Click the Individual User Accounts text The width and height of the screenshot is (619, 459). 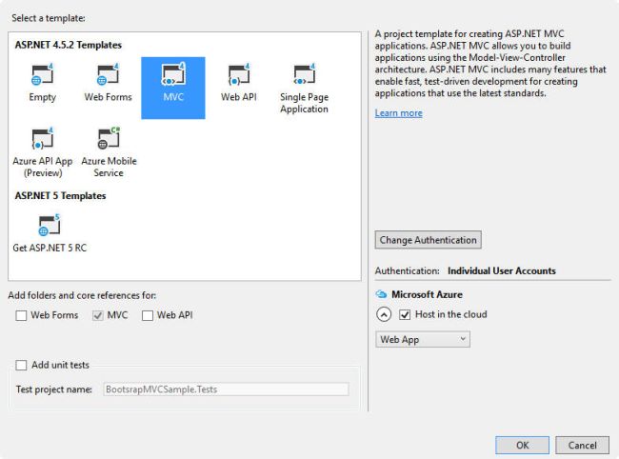click(501, 270)
